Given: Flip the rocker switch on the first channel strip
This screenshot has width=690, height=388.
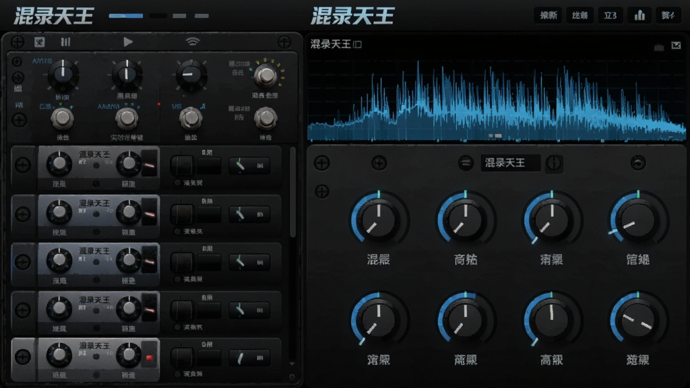Looking at the screenshot, I should coord(182,166).
